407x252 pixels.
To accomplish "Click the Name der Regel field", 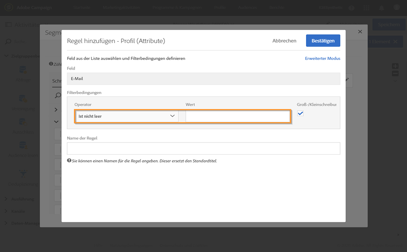I will click(203, 149).
